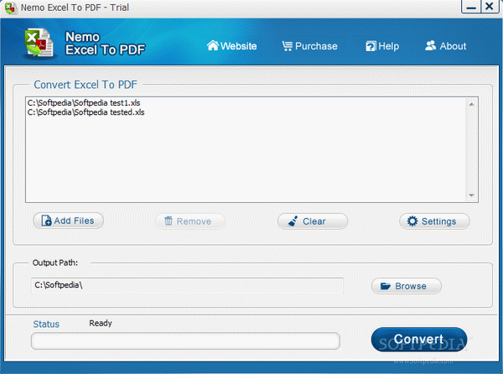Browse for an output folder
Viewport: 503px width, 374px height.
pyautogui.click(x=406, y=286)
